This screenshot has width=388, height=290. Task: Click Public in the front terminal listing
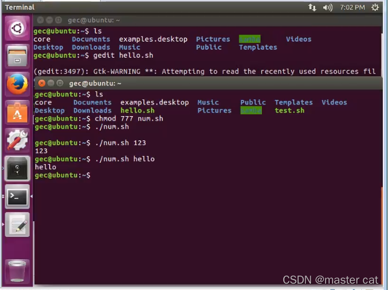point(253,102)
